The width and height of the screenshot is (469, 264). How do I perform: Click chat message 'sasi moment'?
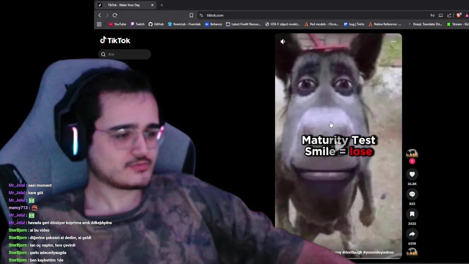[40, 186]
